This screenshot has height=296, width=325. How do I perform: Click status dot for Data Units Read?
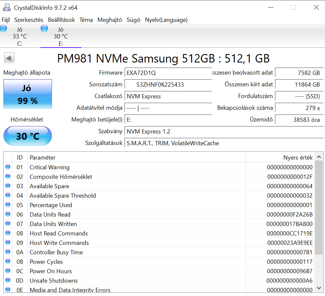click(x=8, y=214)
